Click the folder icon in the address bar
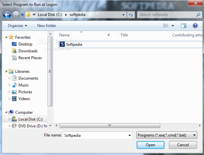 pos(28,15)
